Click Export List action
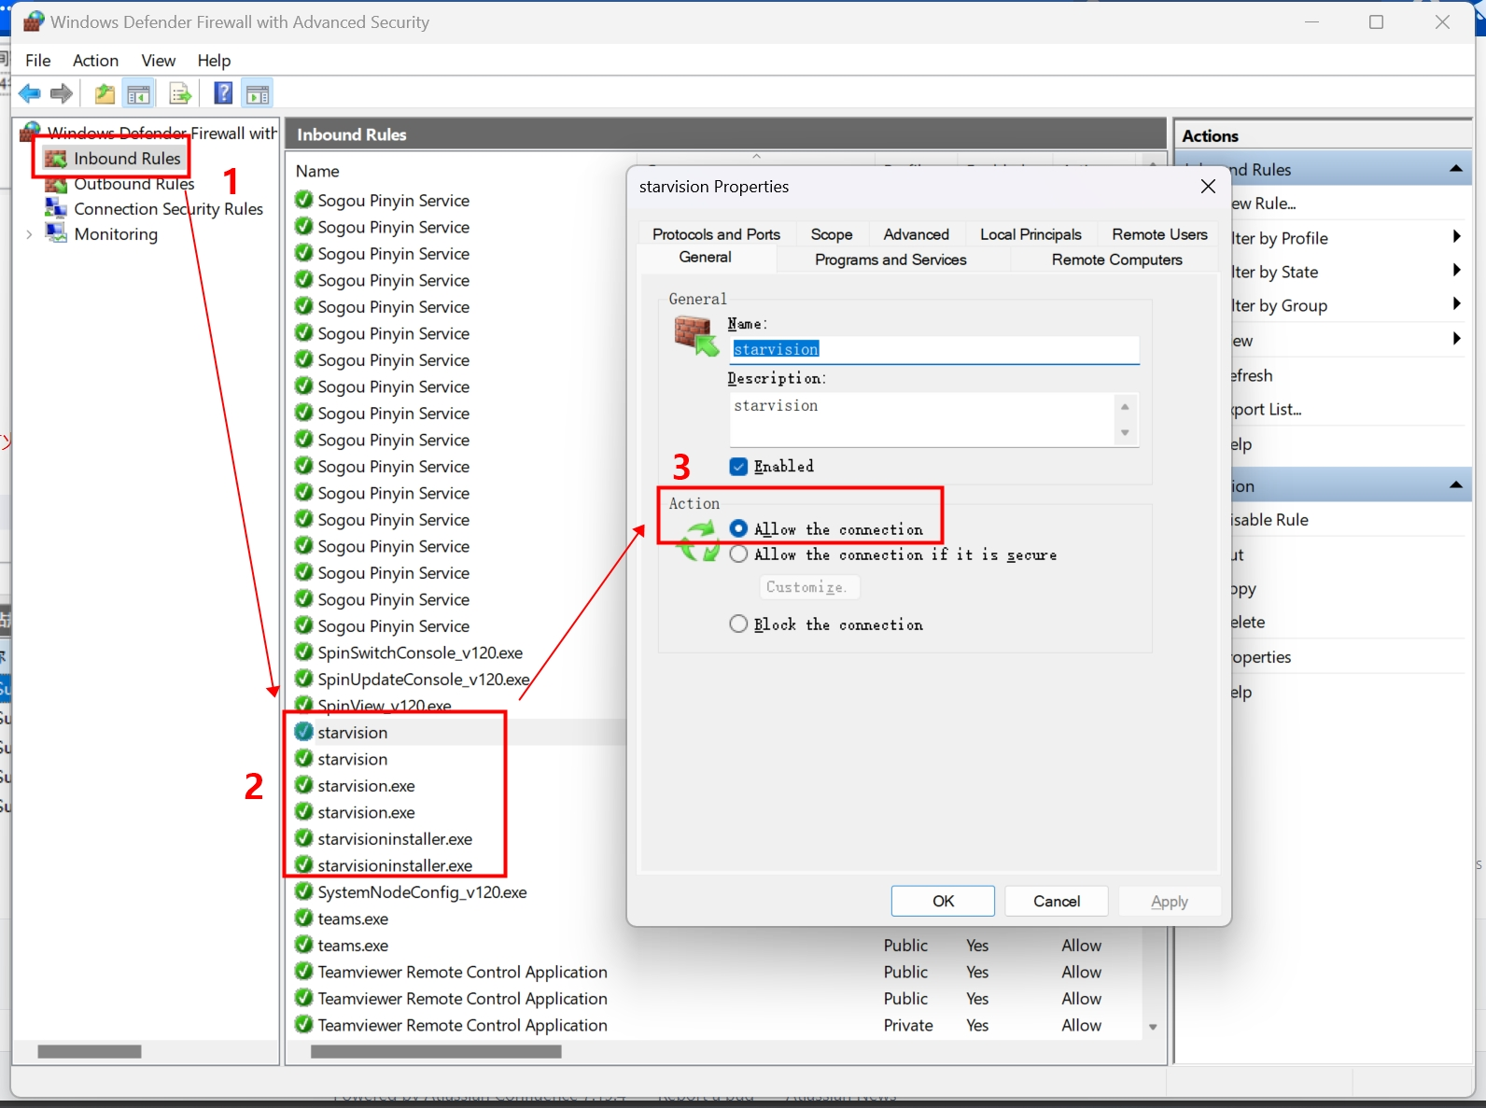The image size is (1486, 1108). click(1267, 409)
